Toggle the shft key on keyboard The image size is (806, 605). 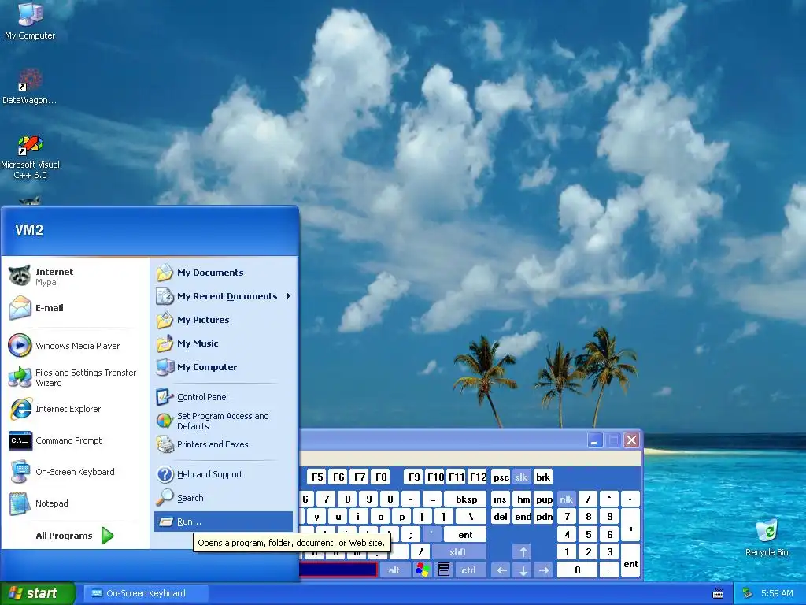[458, 552]
